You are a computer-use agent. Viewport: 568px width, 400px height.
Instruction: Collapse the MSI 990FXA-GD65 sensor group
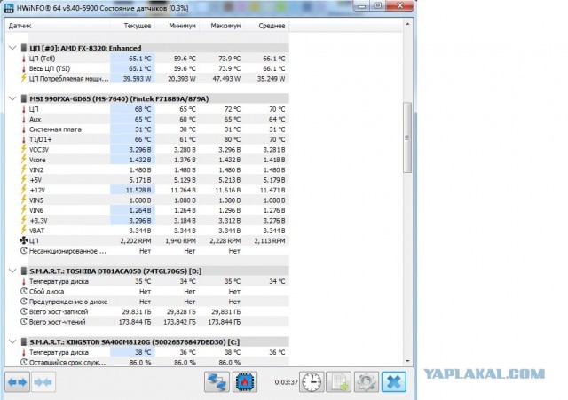point(12,98)
